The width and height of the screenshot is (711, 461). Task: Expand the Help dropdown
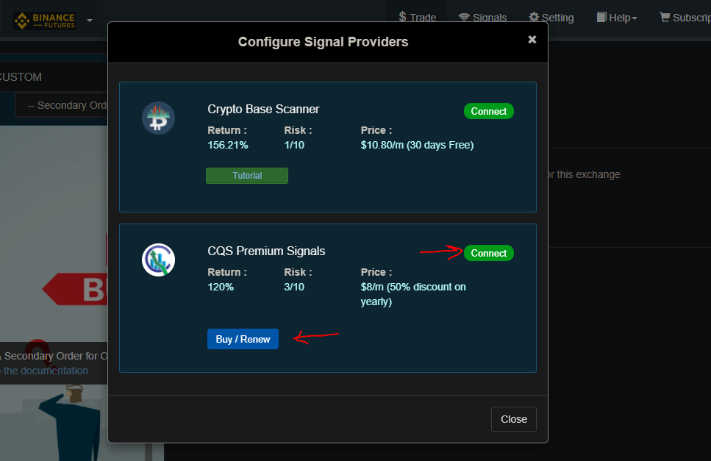pyautogui.click(x=617, y=18)
